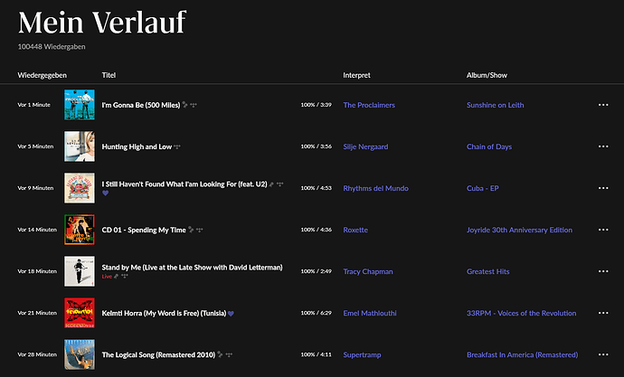Click Tidal icon beside The Logical Song

coord(229,354)
